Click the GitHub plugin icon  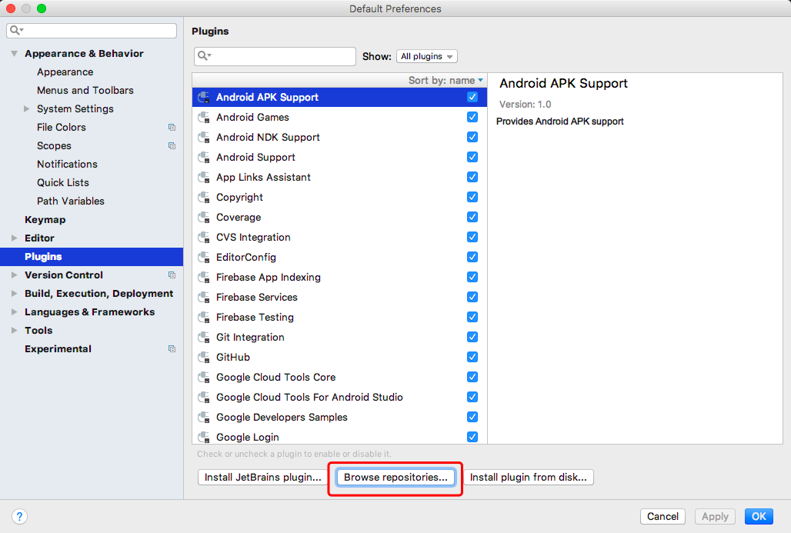(x=204, y=358)
